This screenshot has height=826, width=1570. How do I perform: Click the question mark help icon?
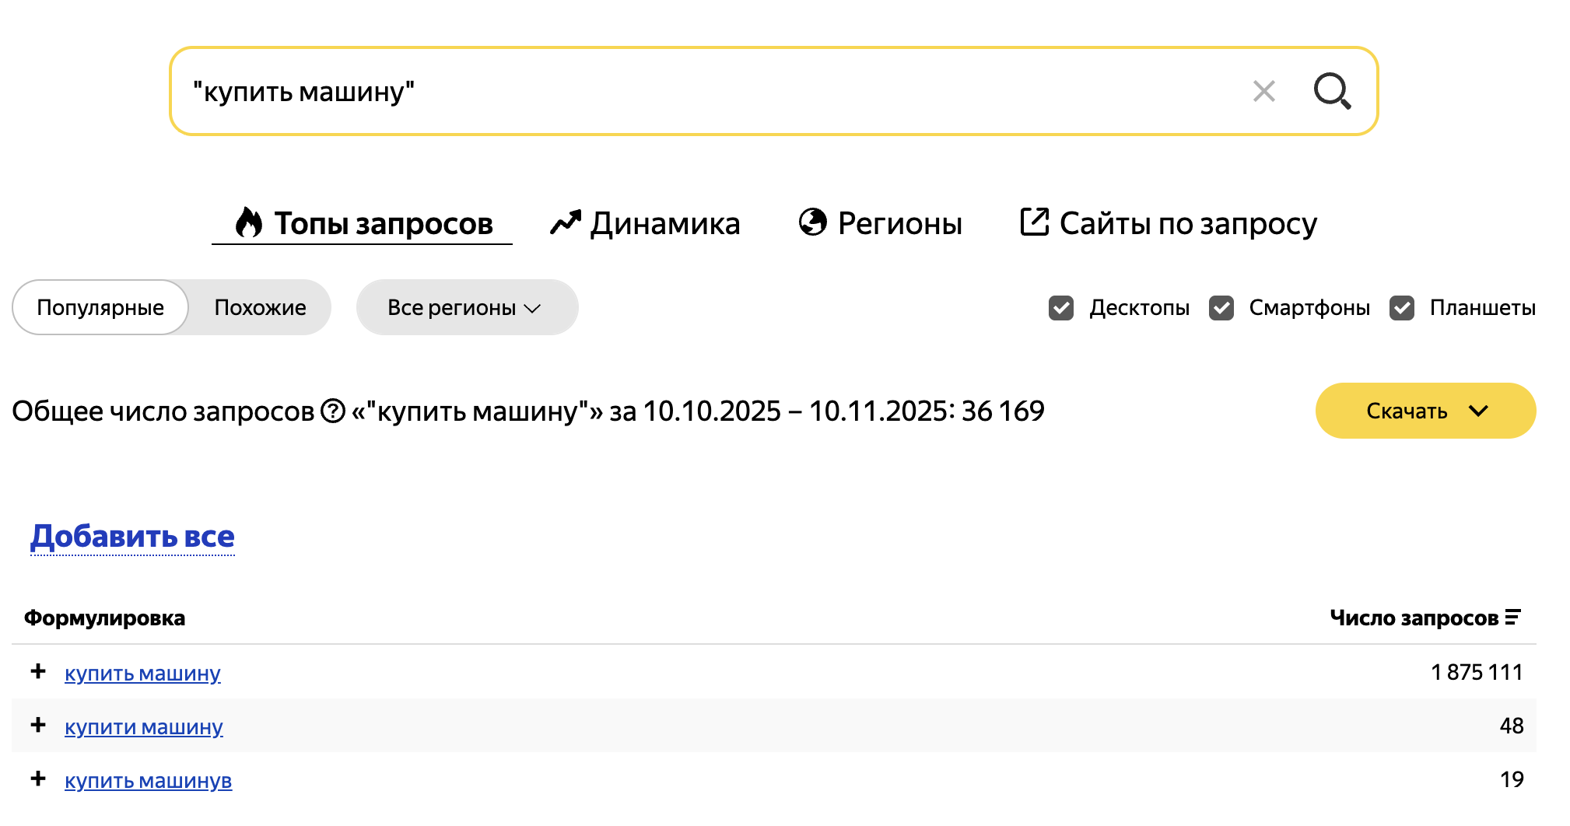pos(333,411)
